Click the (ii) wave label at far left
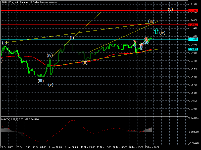The width and height of the screenshot is (201, 150). [x=5, y=43]
